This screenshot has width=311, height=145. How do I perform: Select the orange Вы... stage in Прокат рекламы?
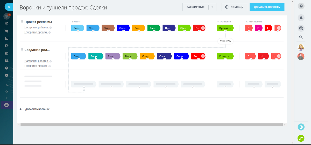[139, 28]
